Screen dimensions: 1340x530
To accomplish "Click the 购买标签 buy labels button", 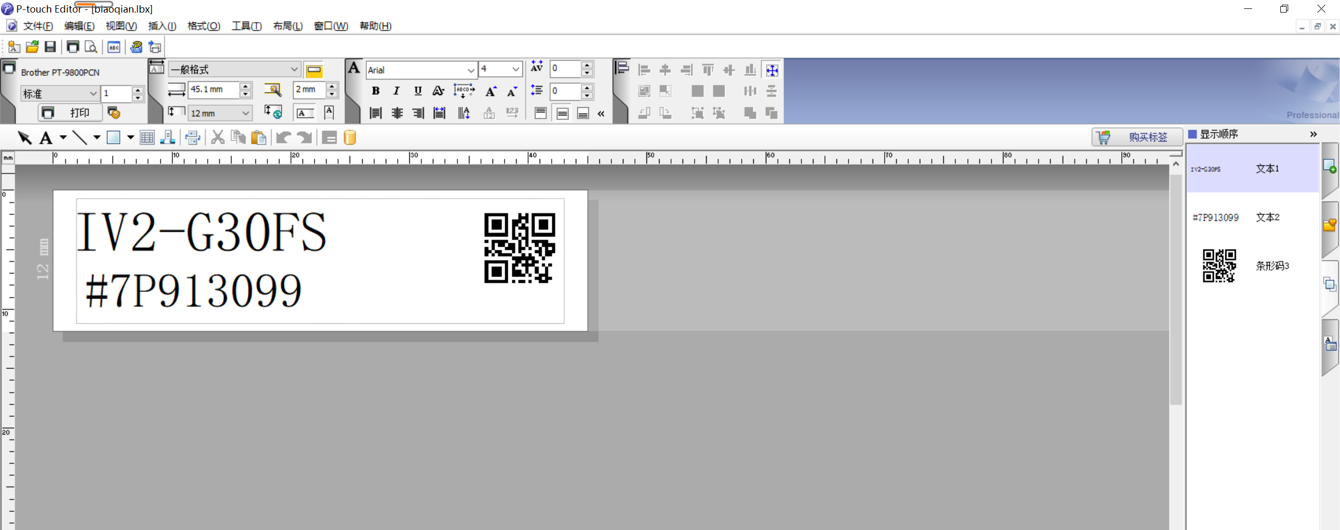I will (1137, 137).
